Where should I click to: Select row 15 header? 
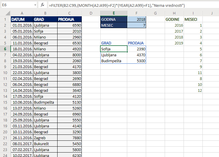tap(5, 102)
